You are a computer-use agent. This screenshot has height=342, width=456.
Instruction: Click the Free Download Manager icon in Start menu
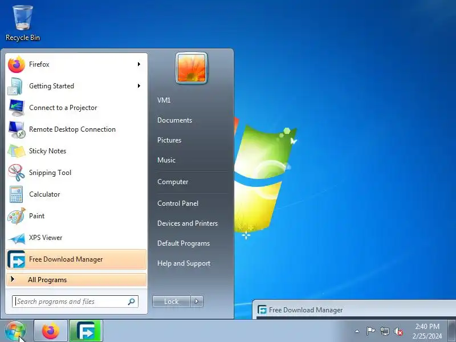point(17,259)
